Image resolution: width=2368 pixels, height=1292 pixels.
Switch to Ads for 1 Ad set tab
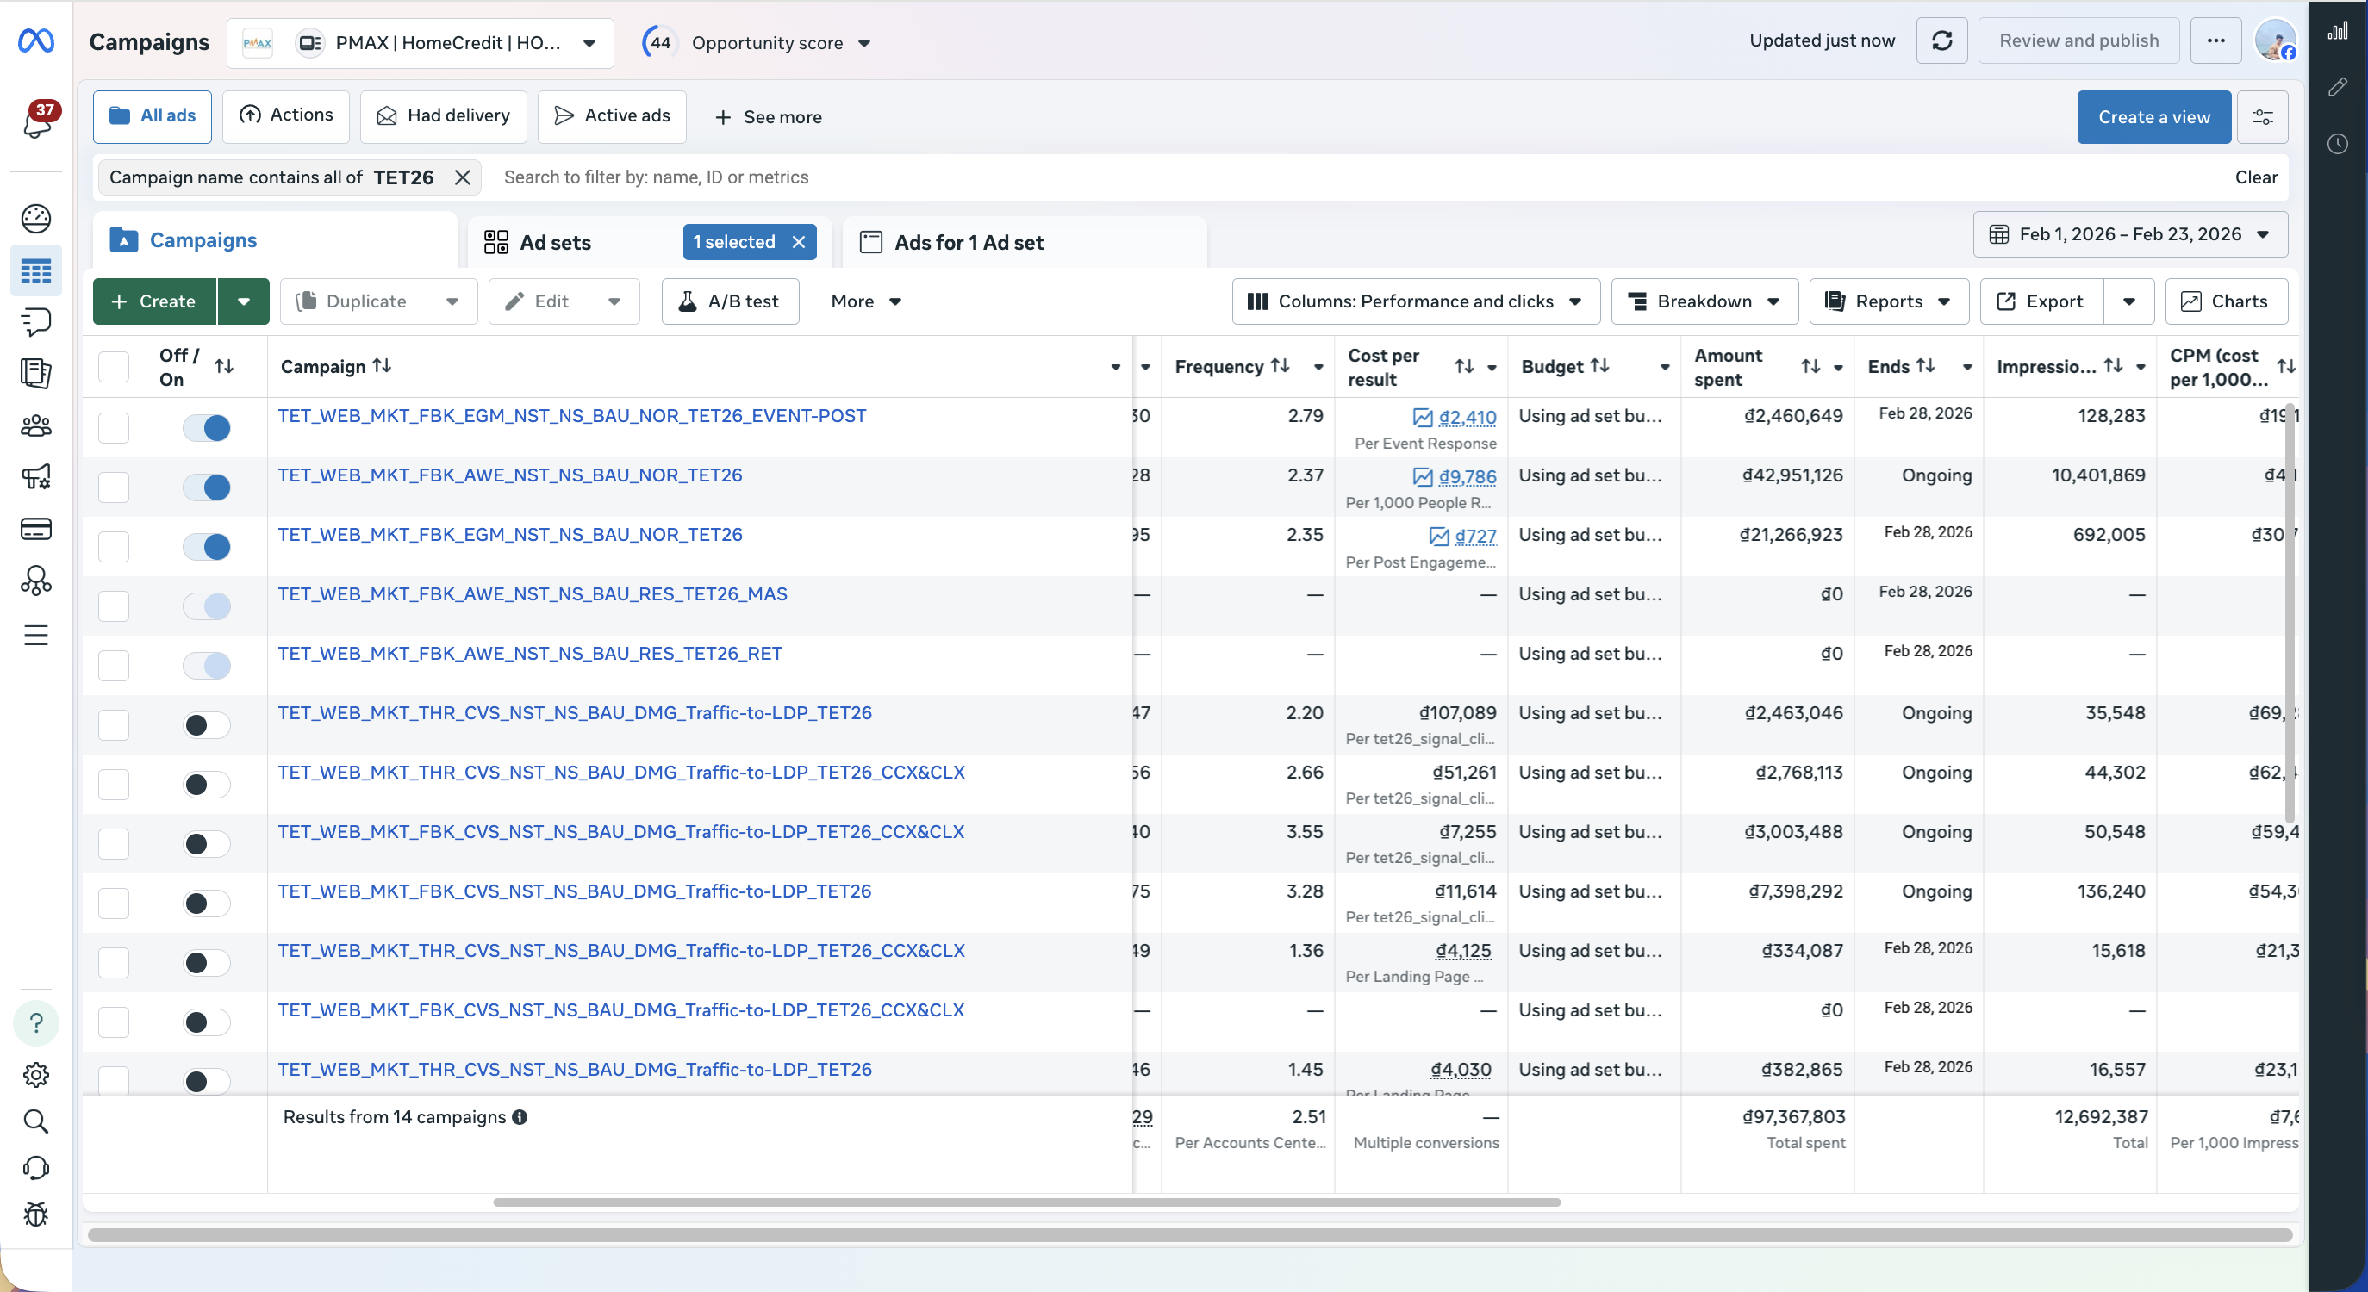[x=968, y=243]
